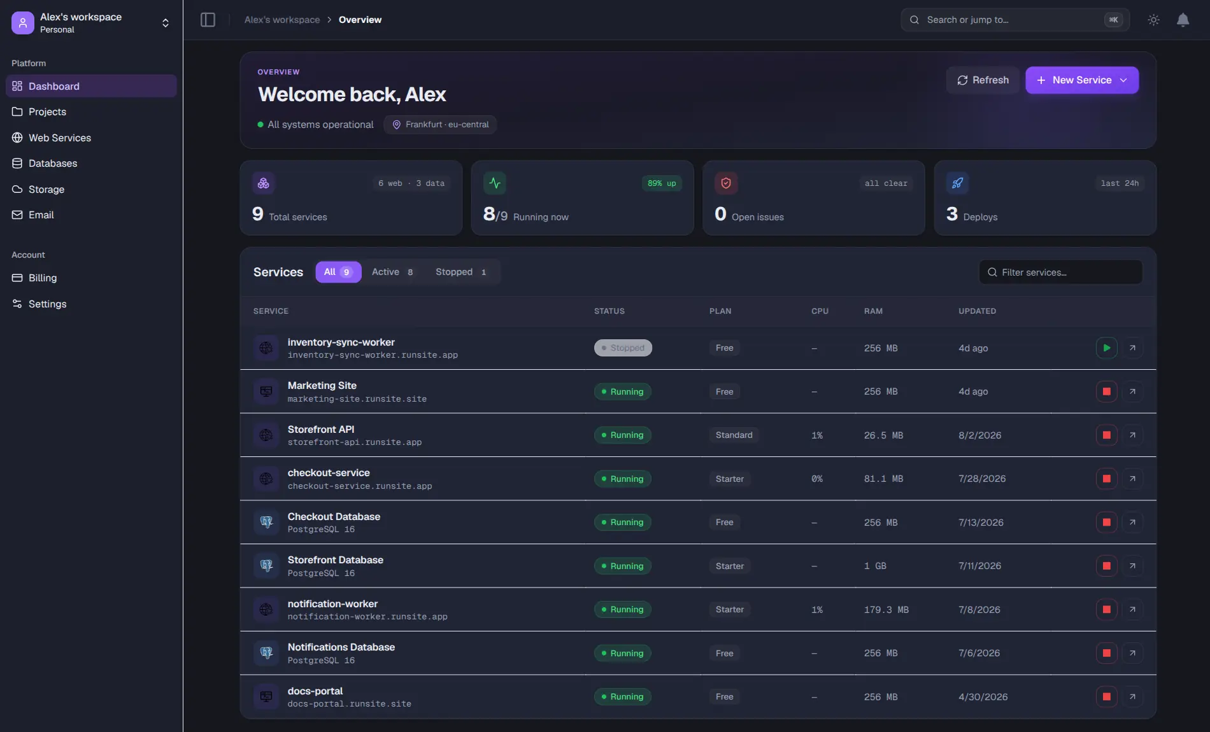Click the Deploys rocket icon
This screenshot has width=1210, height=732.
[957, 183]
